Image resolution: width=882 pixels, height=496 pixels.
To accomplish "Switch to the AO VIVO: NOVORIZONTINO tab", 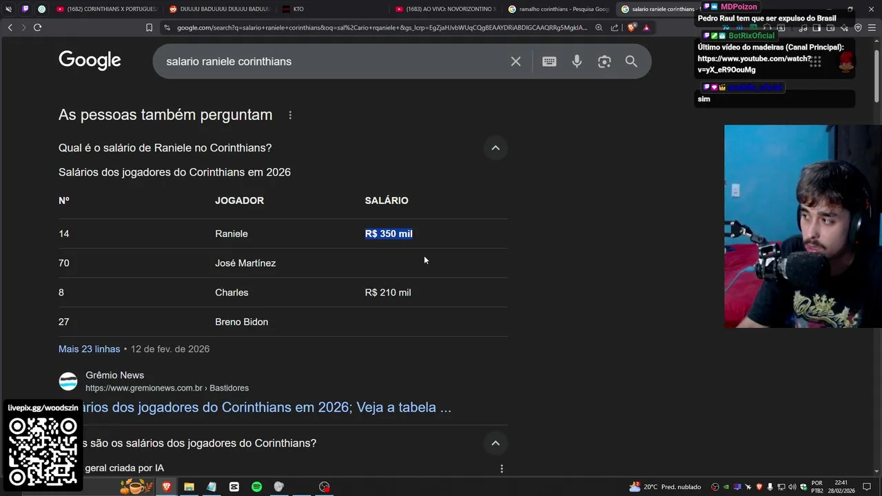I will click(445, 9).
